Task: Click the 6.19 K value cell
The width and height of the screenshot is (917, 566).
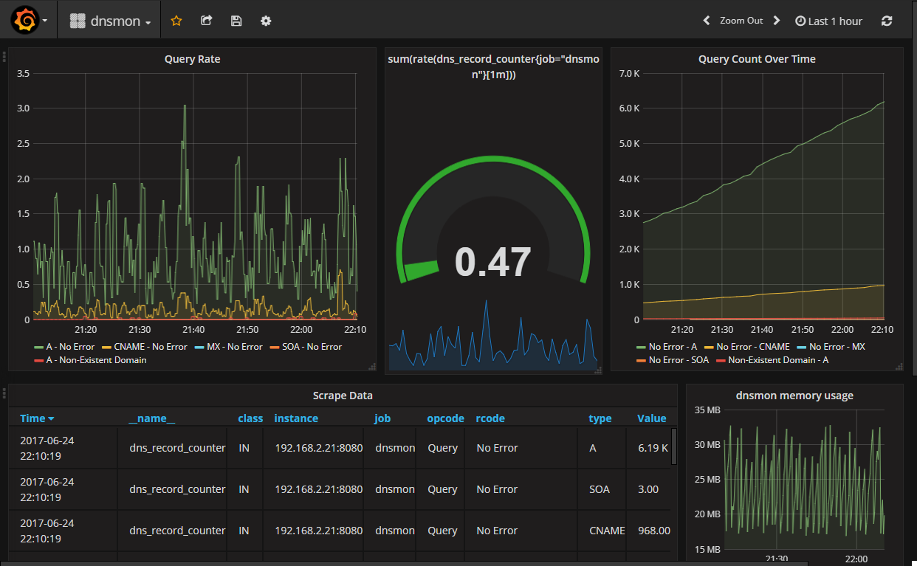Action: pos(653,448)
